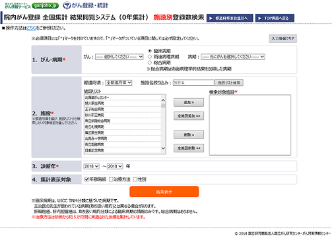Image resolution: width=332 pixels, height=242 pixels.
Task: Open the がん selection dropdown
Action: tap(119, 57)
